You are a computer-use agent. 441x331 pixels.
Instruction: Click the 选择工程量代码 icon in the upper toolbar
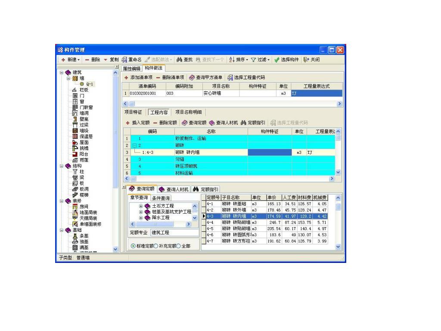[x=230, y=78]
